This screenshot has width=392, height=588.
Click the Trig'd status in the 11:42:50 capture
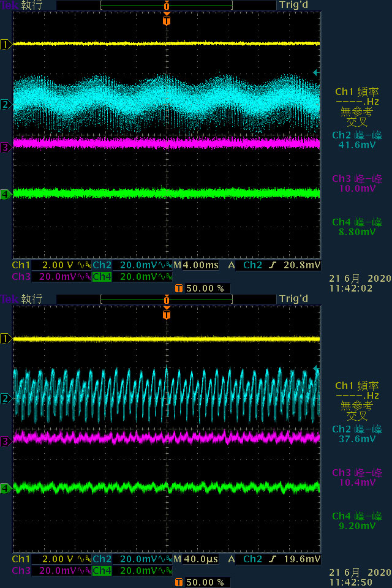pos(294,300)
